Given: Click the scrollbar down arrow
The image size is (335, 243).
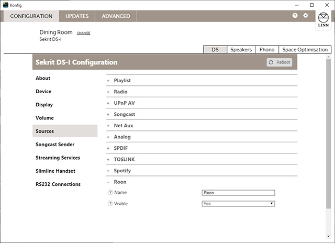Looking at the screenshot, I should (x=328, y=236).
